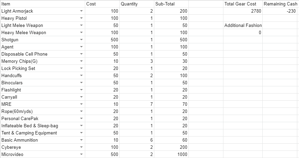Select the Total Gear Cost value 2780
299x158 pixels.
click(x=243, y=11)
